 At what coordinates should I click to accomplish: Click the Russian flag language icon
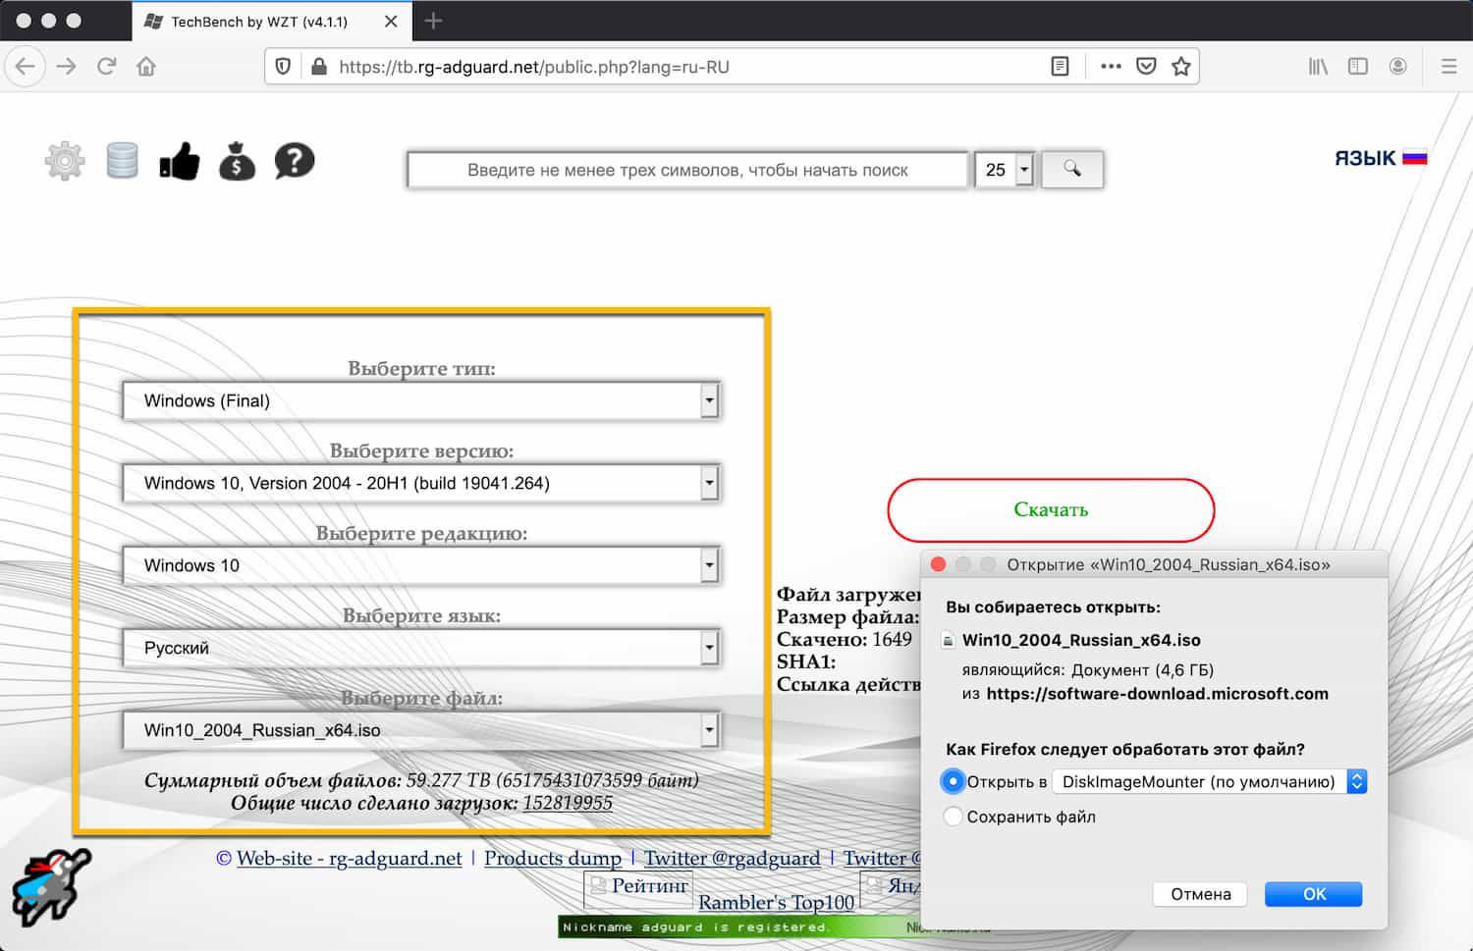point(1415,157)
